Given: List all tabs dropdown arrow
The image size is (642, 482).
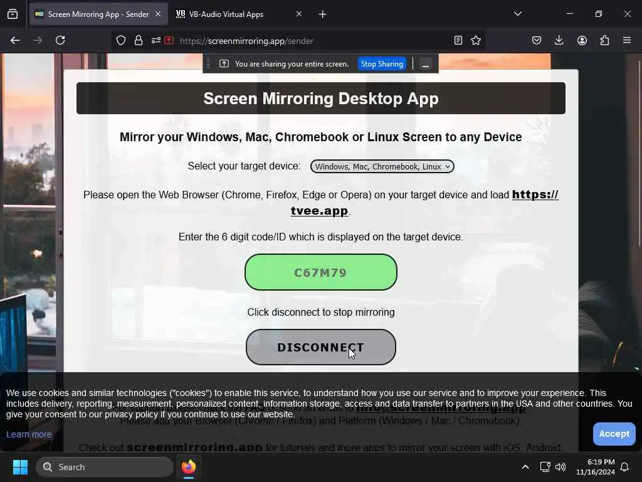Looking at the screenshot, I should 517,14.
